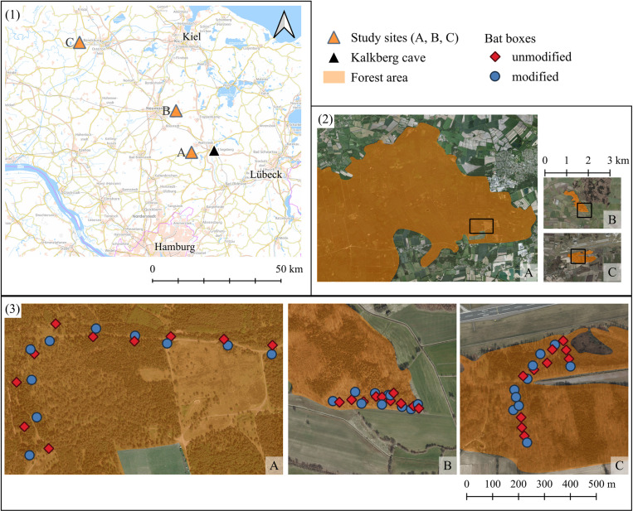
Task: Click the '(1)' panel number label
Action: (13, 14)
